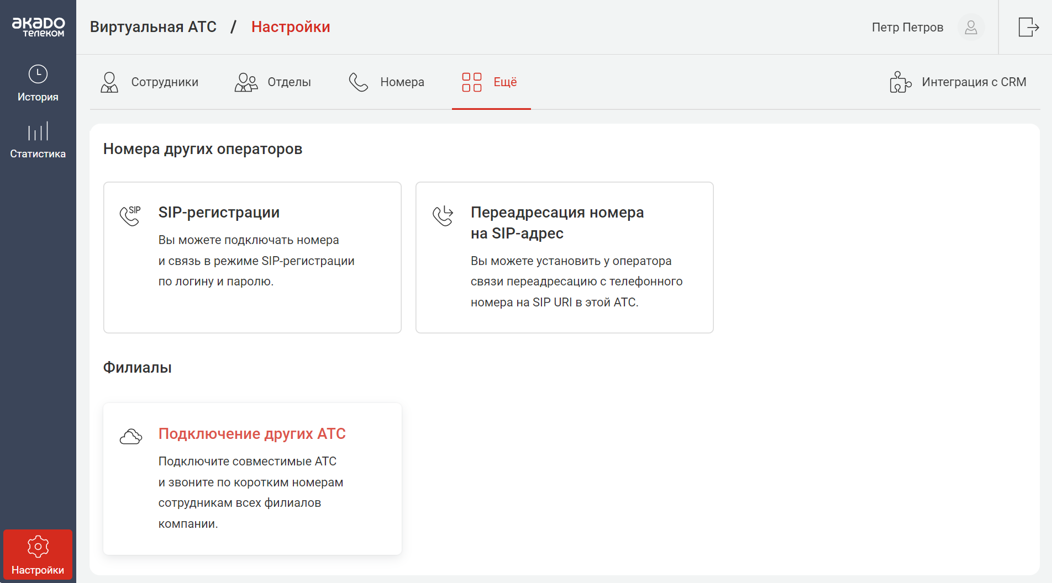
Task: Click the CRM puzzle piece icon
Action: (900, 82)
